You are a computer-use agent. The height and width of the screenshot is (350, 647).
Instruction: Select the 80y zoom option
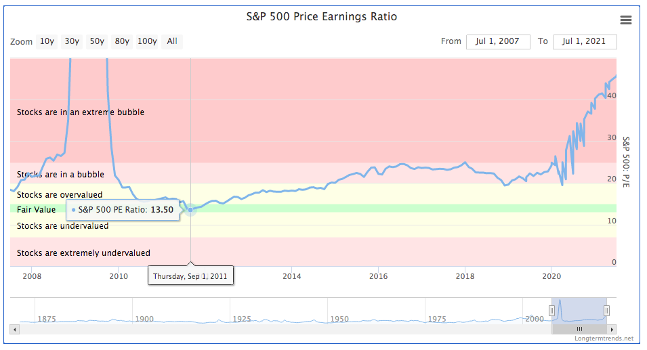122,42
